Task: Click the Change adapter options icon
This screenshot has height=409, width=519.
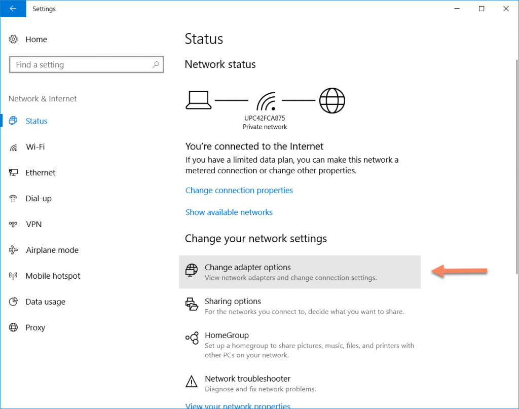Action: pyautogui.click(x=192, y=270)
